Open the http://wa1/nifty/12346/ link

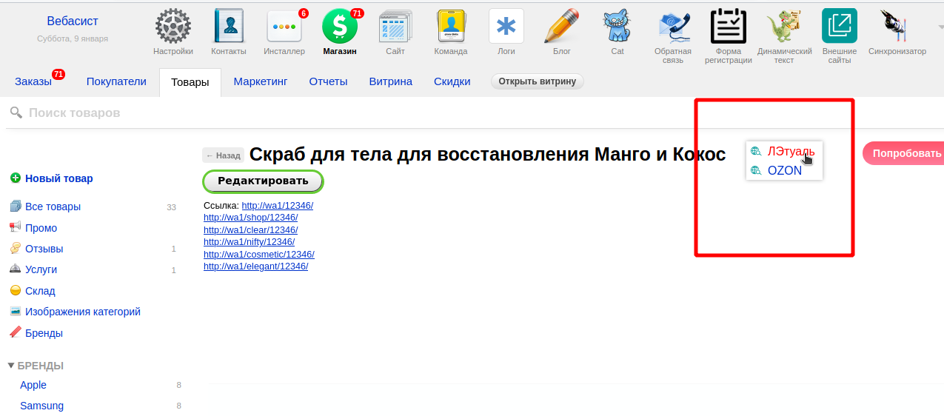coord(249,242)
